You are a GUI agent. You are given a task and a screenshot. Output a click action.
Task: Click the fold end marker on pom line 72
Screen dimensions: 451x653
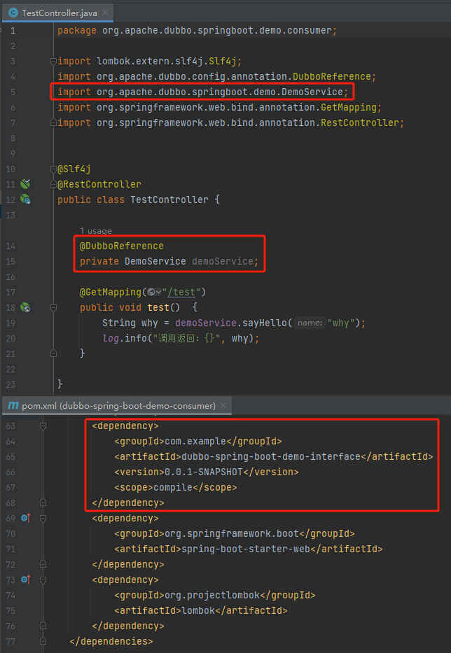pyautogui.click(x=43, y=564)
